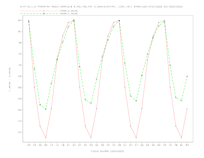Select red O_MEAN plus marker at hour 06
Viewport: 204px width, 158px height.
pyautogui.click(x=40, y=126)
